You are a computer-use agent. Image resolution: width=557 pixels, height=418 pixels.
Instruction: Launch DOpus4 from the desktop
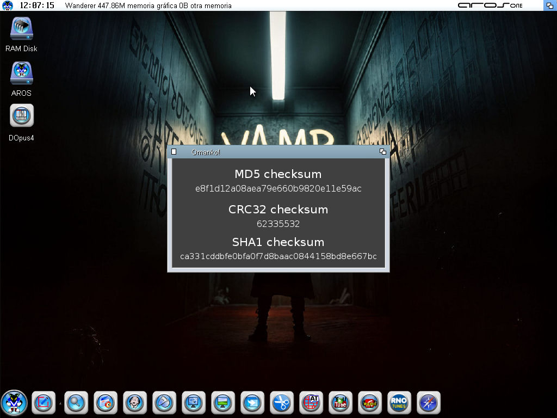pos(22,115)
